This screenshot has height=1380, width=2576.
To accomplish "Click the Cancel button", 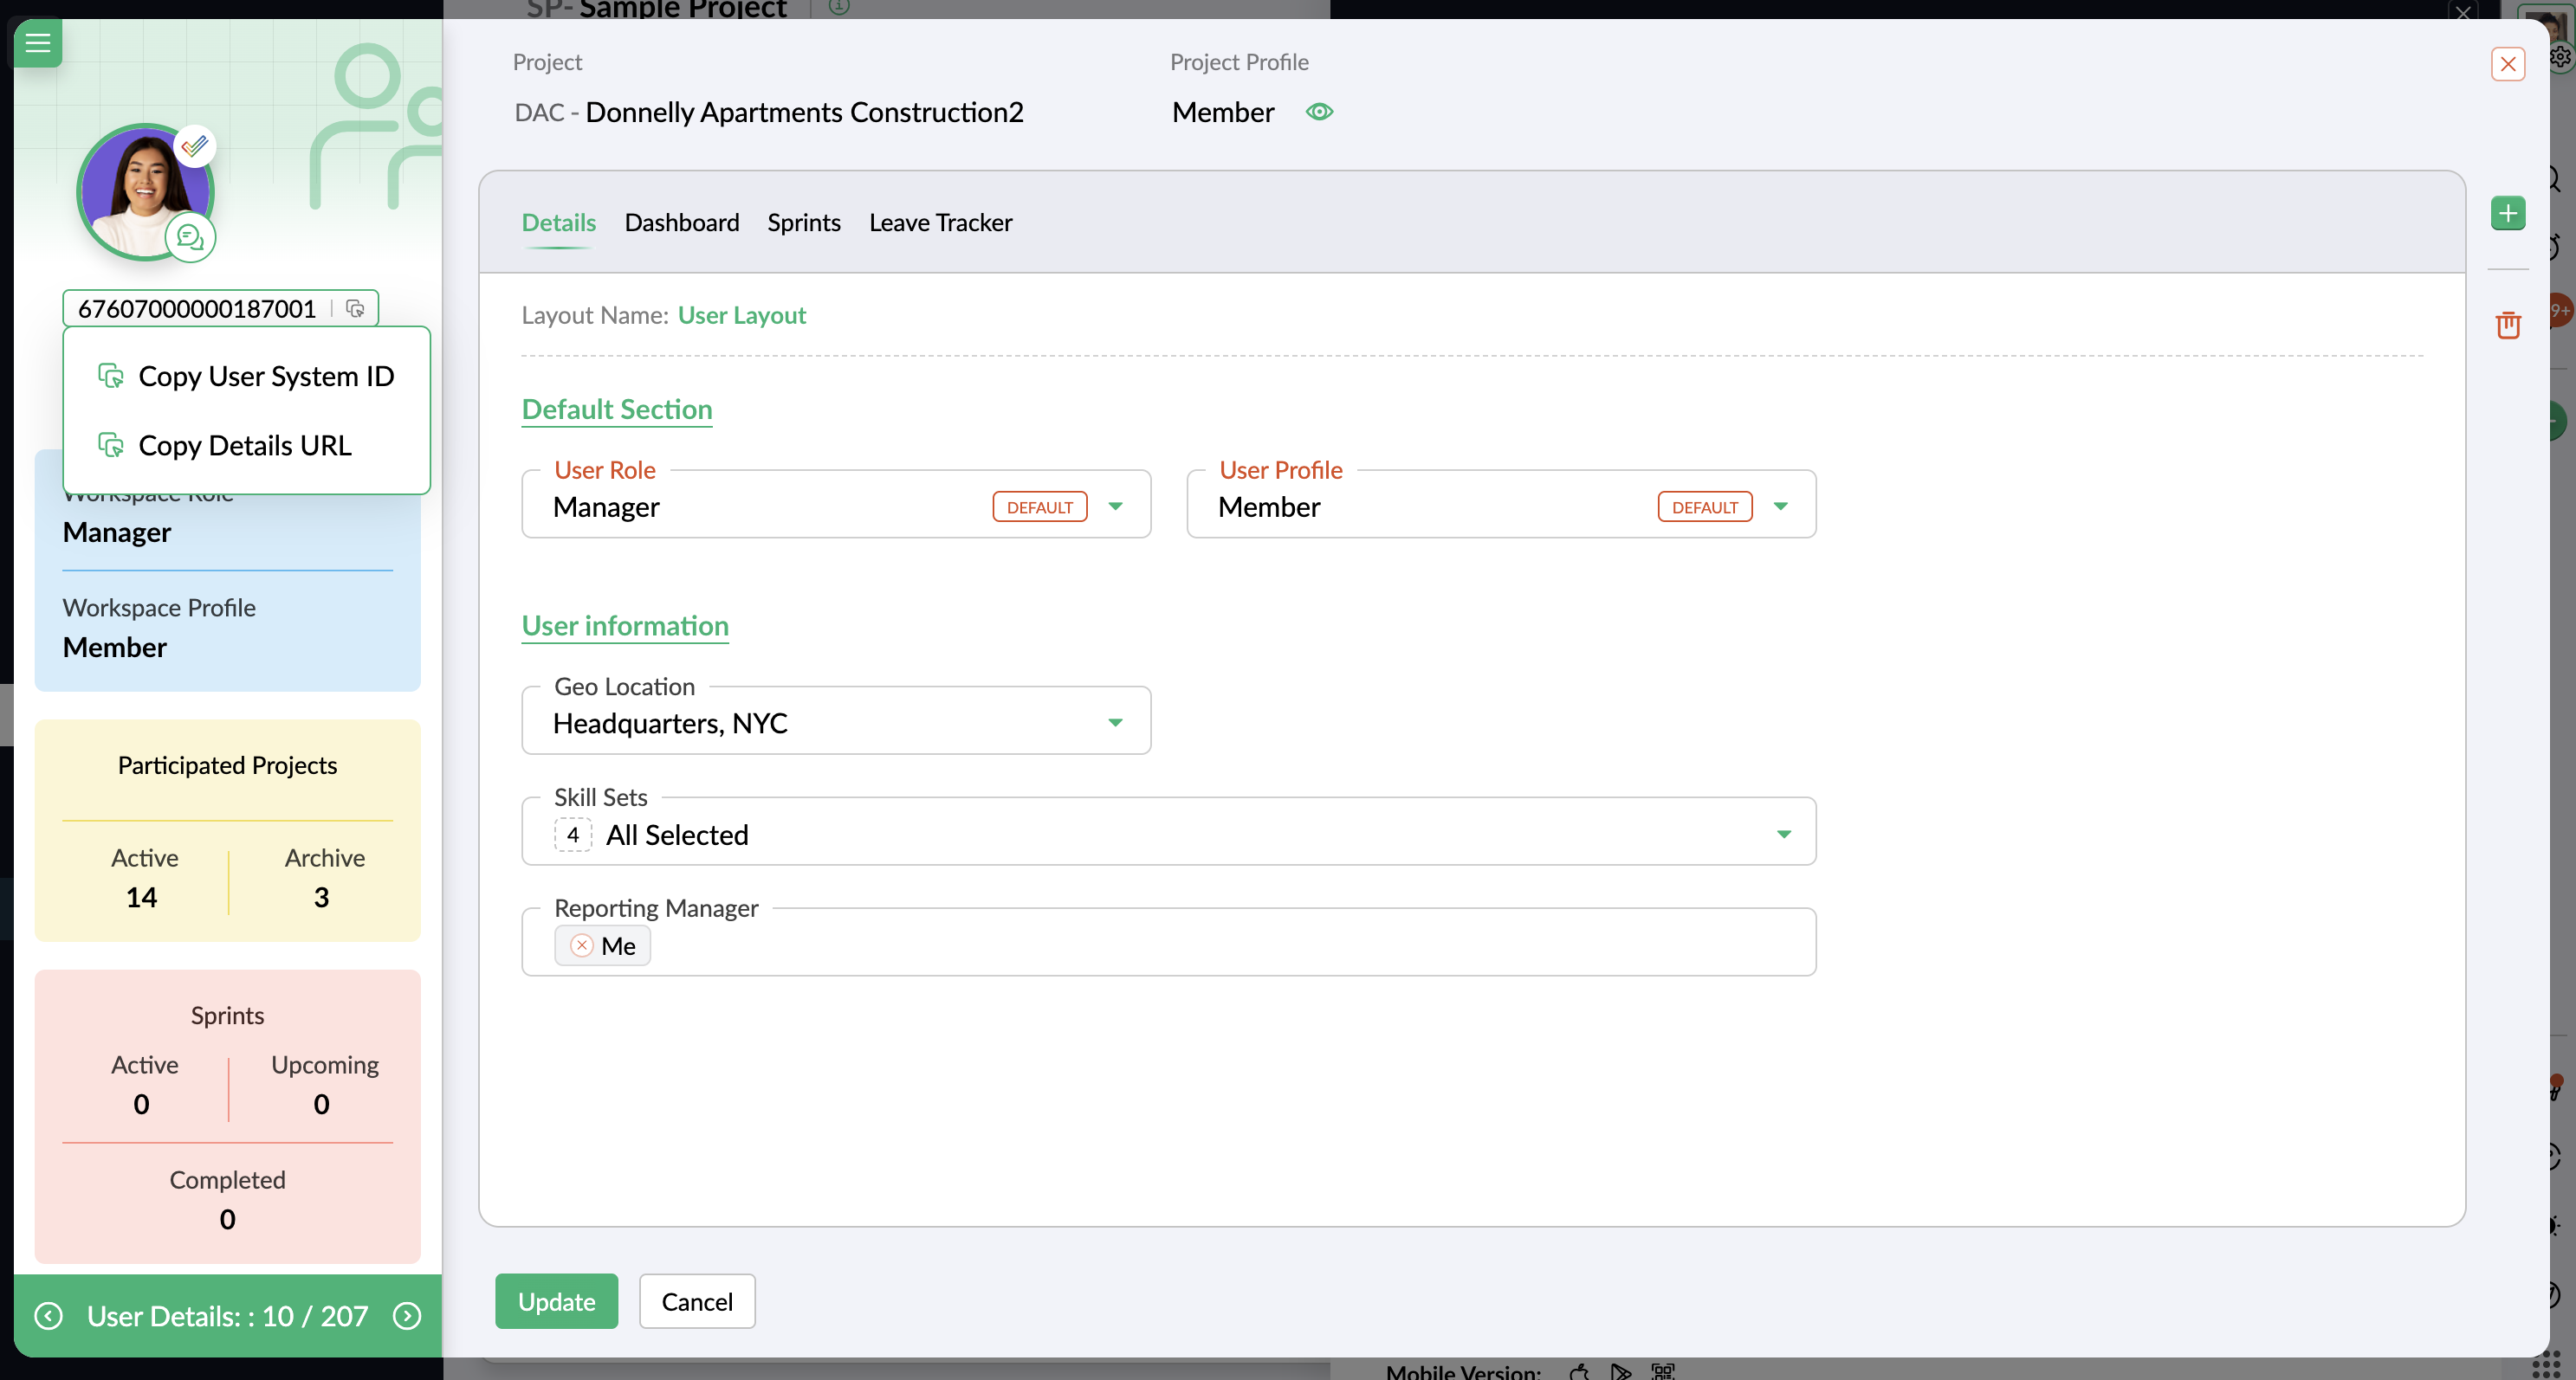I will coord(697,1301).
